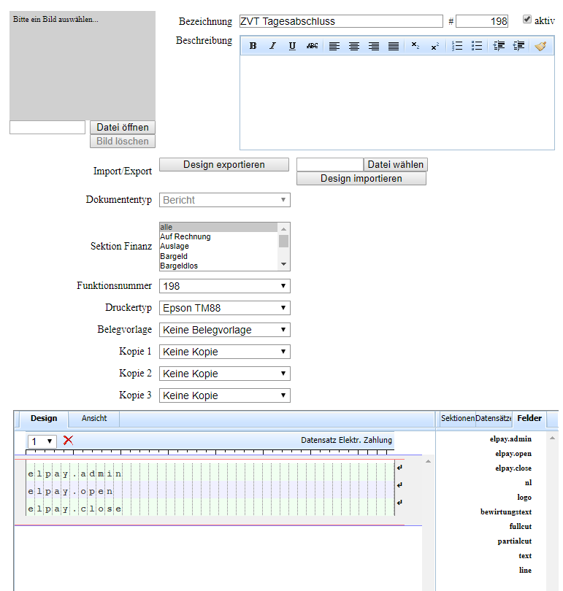Select the bewirtungstext field
The height and width of the screenshot is (591, 563).
(x=506, y=512)
